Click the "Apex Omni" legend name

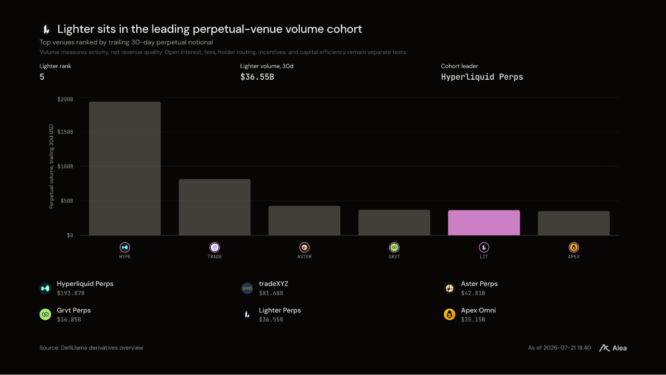pos(478,310)
